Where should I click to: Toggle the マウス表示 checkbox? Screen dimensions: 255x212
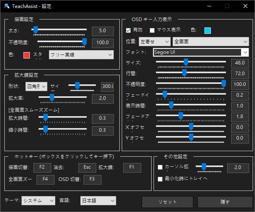(152, 30)
